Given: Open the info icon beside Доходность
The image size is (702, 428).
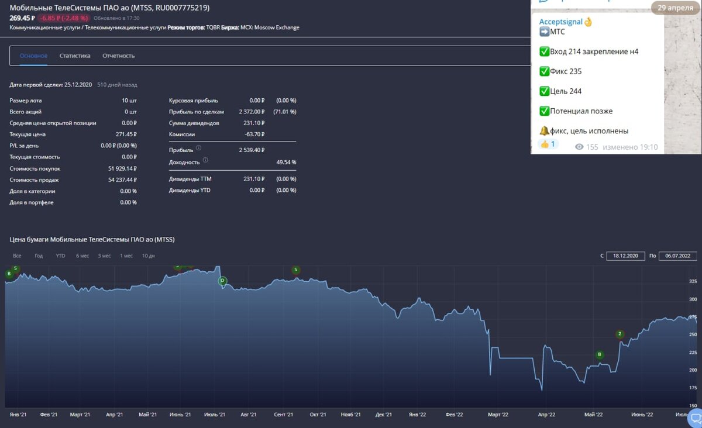Looking at the screenshot, I should click(x=205, y=160).
